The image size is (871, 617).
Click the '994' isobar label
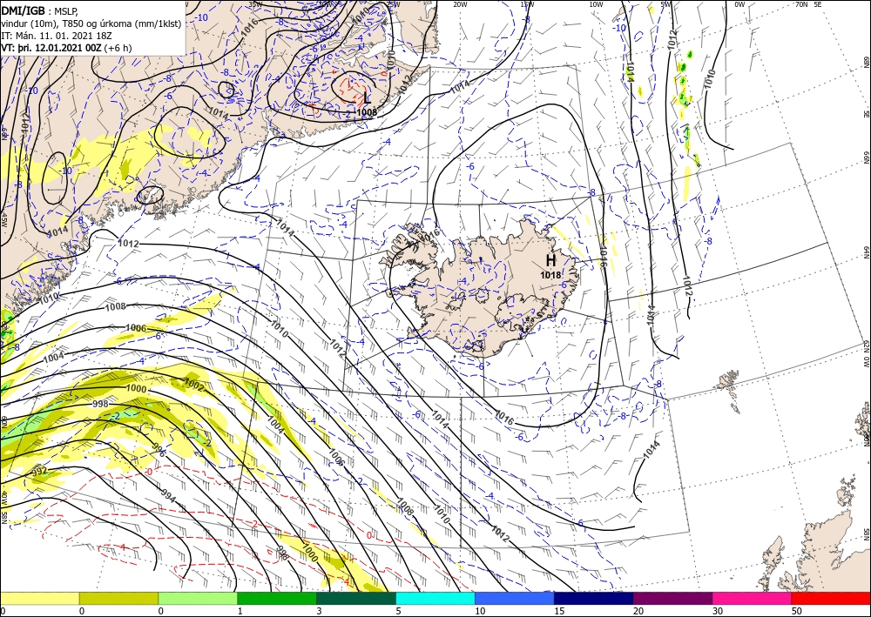tap(168, 495)
